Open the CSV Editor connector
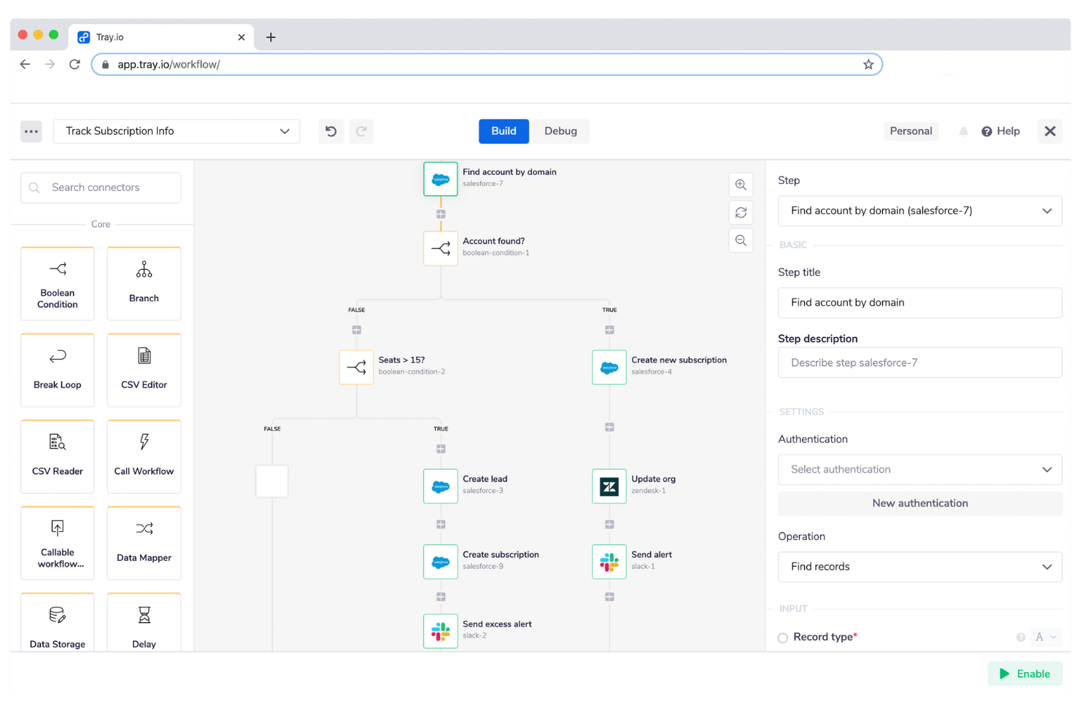This screenshot has width=1080, height=720. (144, 369)
